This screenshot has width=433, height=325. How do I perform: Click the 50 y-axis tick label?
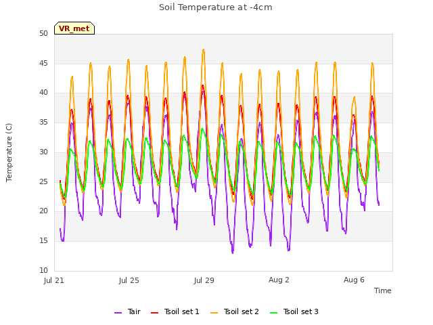(x=43, y=33)
